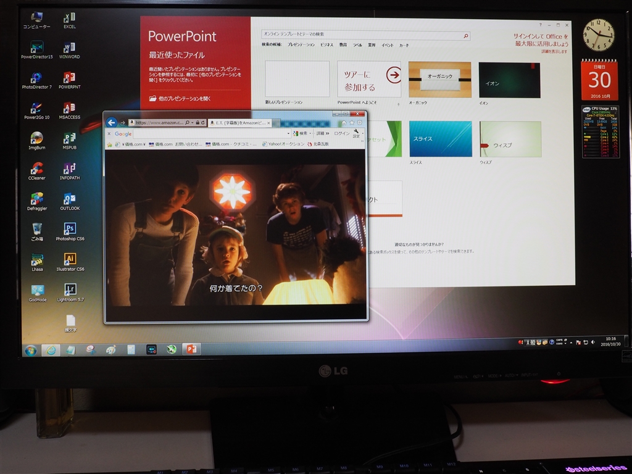The image size is (632, 474).
Task: Expand the favorites bar overflow chevron
Action: (362, 141)
